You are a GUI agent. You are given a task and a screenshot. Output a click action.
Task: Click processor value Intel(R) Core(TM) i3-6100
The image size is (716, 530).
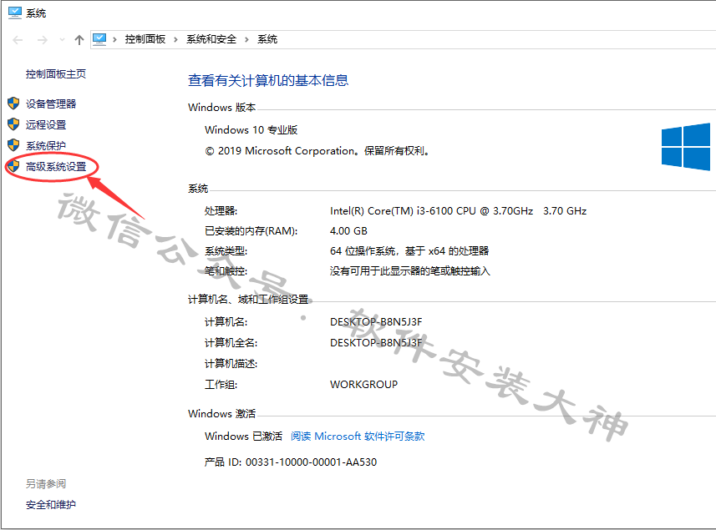[431, 210]
